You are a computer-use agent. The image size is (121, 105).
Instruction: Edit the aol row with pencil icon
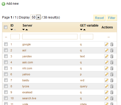click(107, 50)
